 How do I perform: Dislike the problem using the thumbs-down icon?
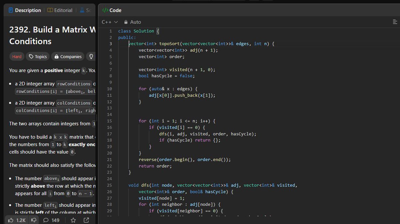click(34, 220)
